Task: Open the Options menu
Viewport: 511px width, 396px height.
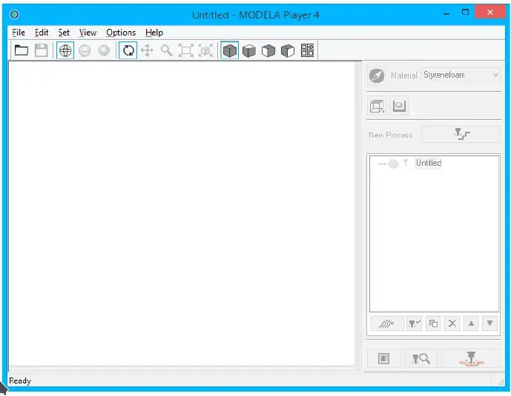Action: click(x=121, y=33)
